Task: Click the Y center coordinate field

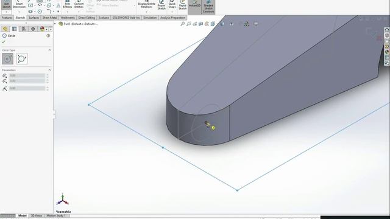Action: point(27,81)
